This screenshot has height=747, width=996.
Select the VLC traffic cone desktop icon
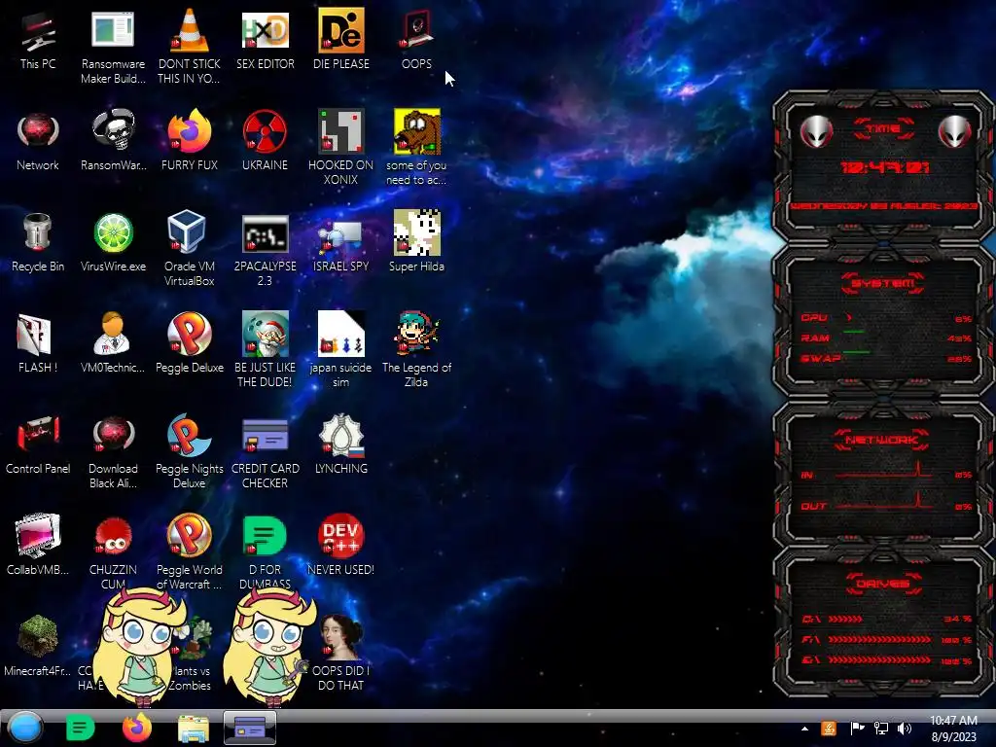pyautogui.click(x=189, y=30)
